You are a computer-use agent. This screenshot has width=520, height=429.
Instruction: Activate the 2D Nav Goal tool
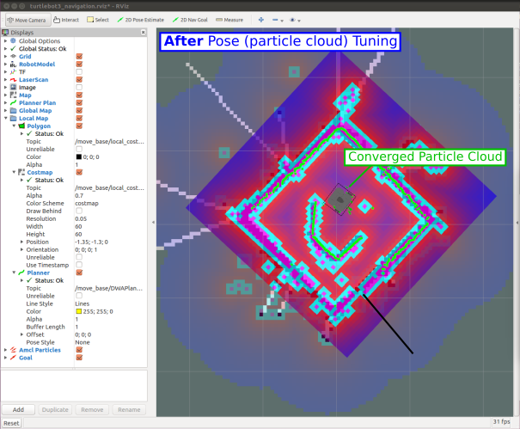coord(193,19)
